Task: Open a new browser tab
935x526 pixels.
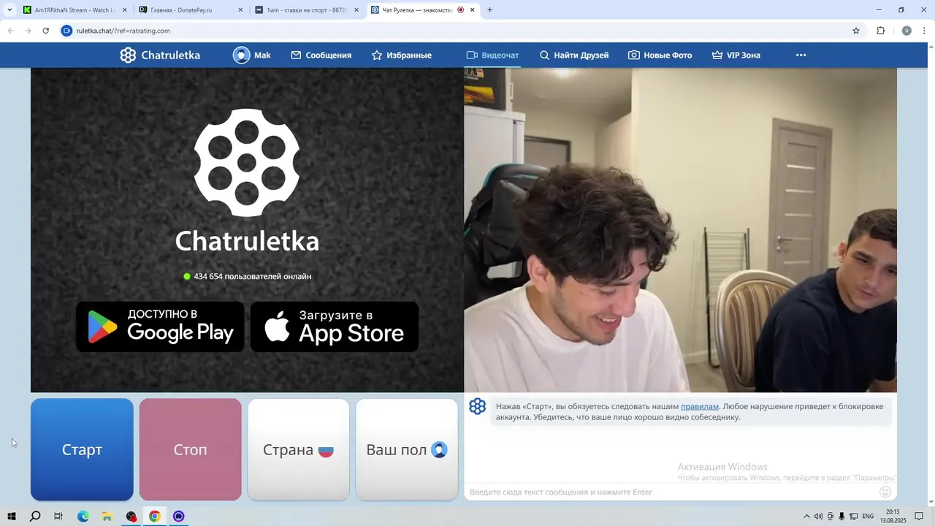Action: 489,10
